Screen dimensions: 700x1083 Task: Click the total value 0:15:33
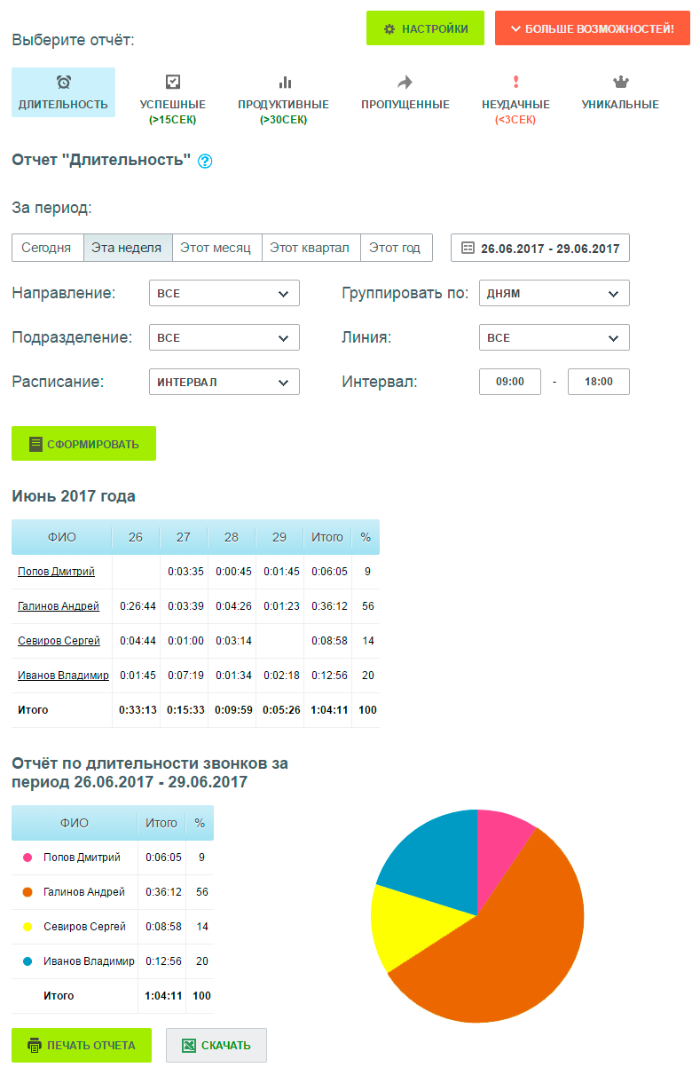tap(185, 710)
